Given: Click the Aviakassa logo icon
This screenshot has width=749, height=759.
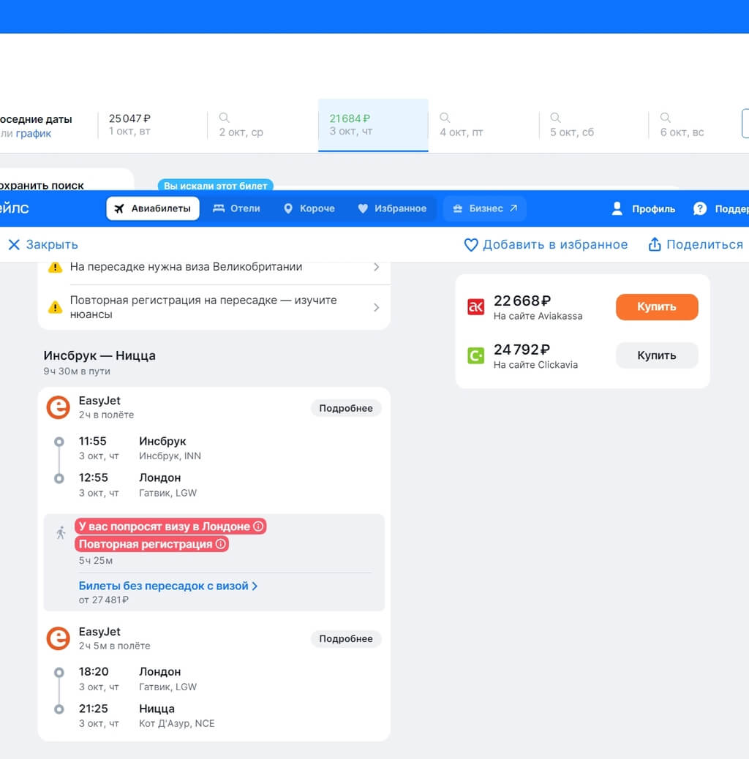Looking at the screenshot, I should pos(475,307).
